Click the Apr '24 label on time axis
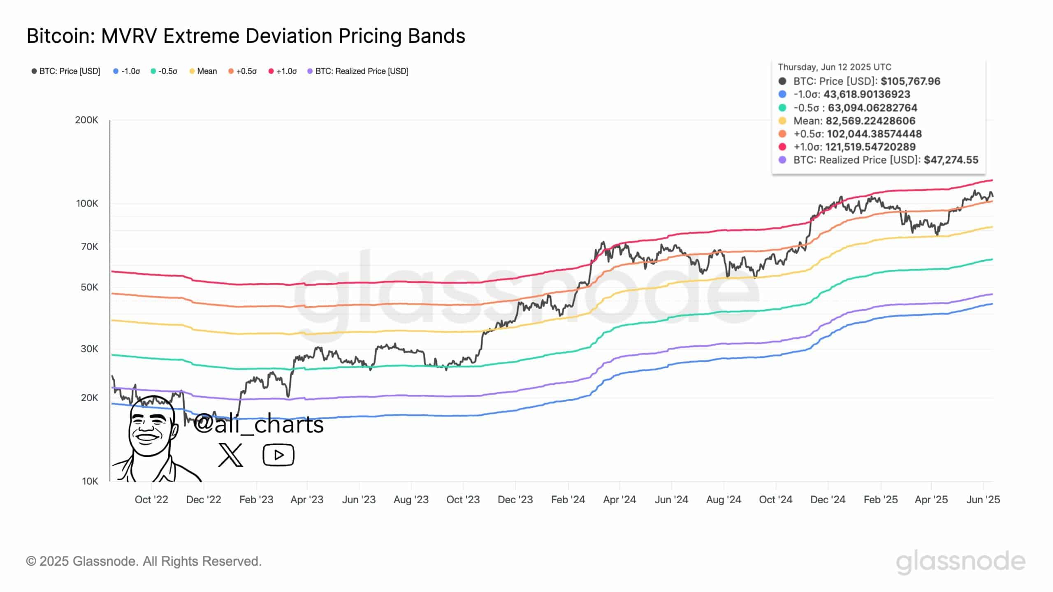 619,499
